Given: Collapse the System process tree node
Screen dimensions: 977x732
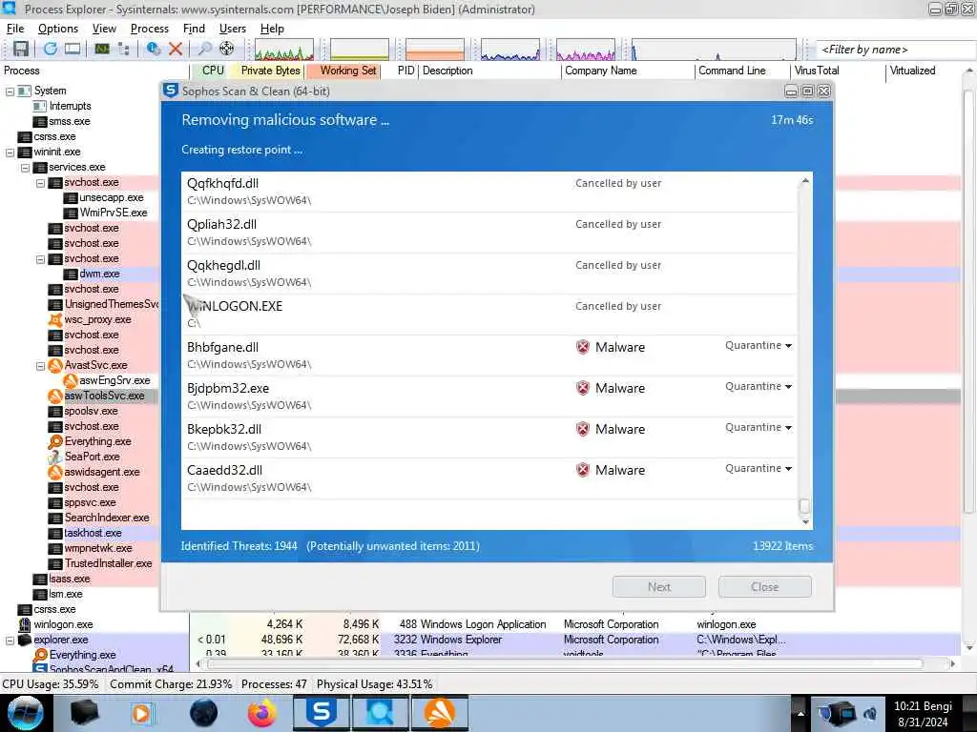Looking at the screenshot, I should (x=10, y=91).
